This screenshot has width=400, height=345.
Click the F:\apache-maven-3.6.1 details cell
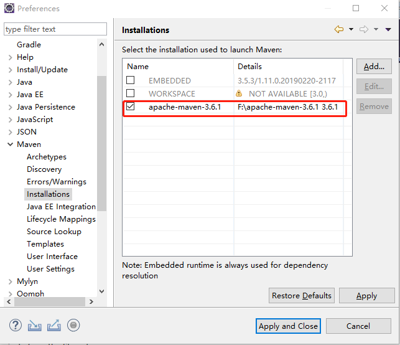288,107
